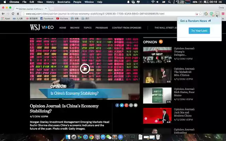Click the blocked-content icon in address bar
Image resolution: width=226 pixels, height=141 pixels.
coord(196,14)
